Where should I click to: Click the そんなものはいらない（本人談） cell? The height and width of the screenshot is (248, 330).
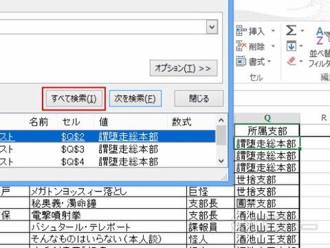tap(108, 239)
